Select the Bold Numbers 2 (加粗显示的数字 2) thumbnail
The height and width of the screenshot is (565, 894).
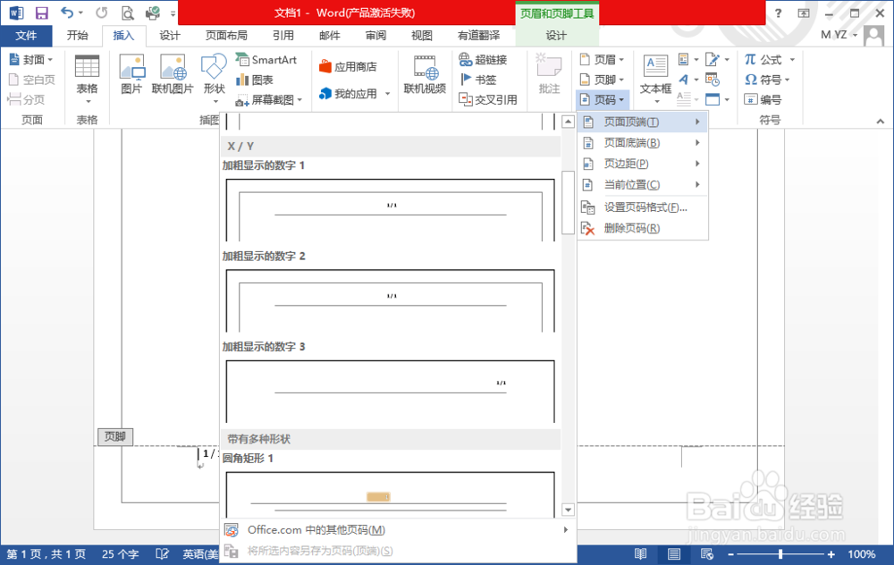pyautogui.click(x=390, y=300)
